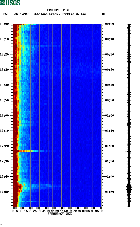Viewport: 140px width, 227px height.
Task: Click the 01:20 UTC time label
Action: 110,146
